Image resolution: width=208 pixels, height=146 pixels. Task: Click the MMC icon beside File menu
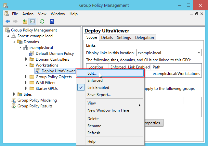pyautogui.click(x=6, y=14)
